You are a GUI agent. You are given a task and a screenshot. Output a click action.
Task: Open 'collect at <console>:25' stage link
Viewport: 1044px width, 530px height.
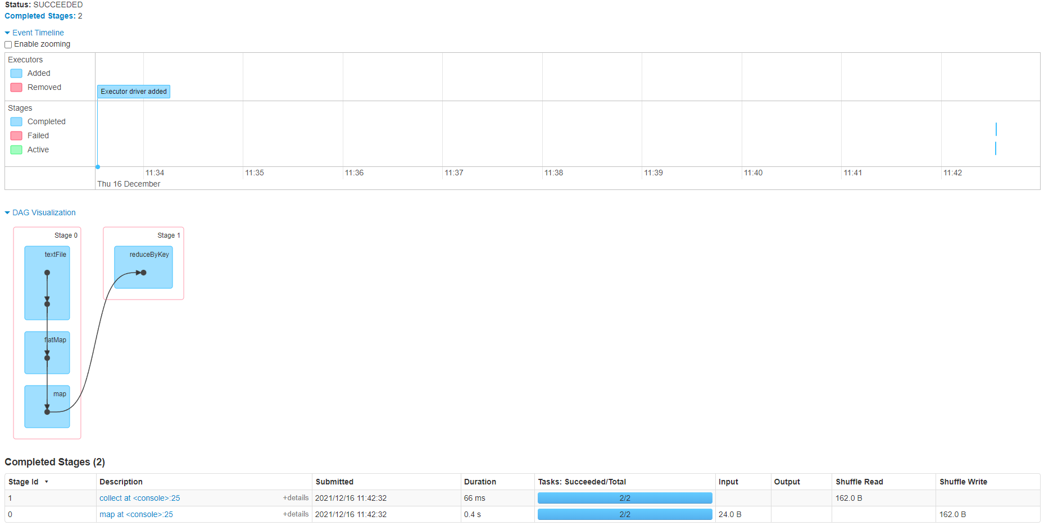pyautogui.click(x=140, y=498)
